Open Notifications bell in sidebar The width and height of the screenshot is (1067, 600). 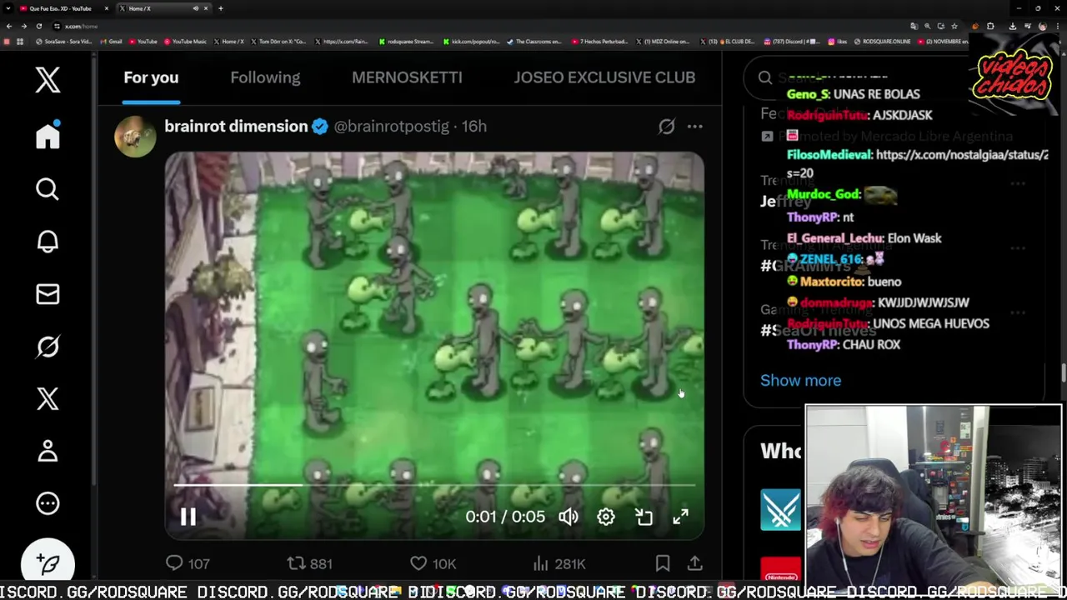point(48,242)
